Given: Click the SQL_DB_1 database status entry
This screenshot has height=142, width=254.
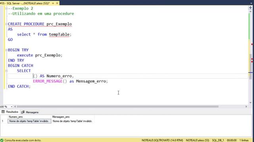Looking at the screenshot, I should click(218, 140).
